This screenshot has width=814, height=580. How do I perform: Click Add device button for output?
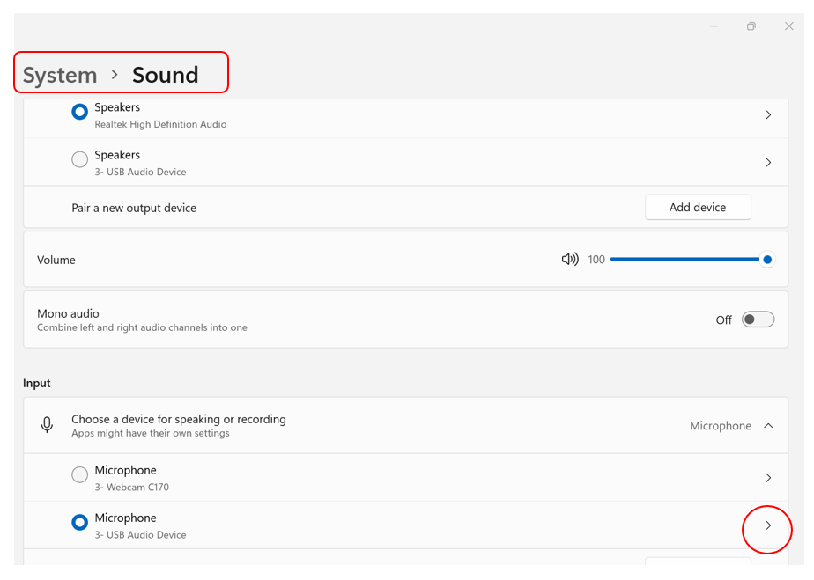pyautogui.click(x=698, y=208)
